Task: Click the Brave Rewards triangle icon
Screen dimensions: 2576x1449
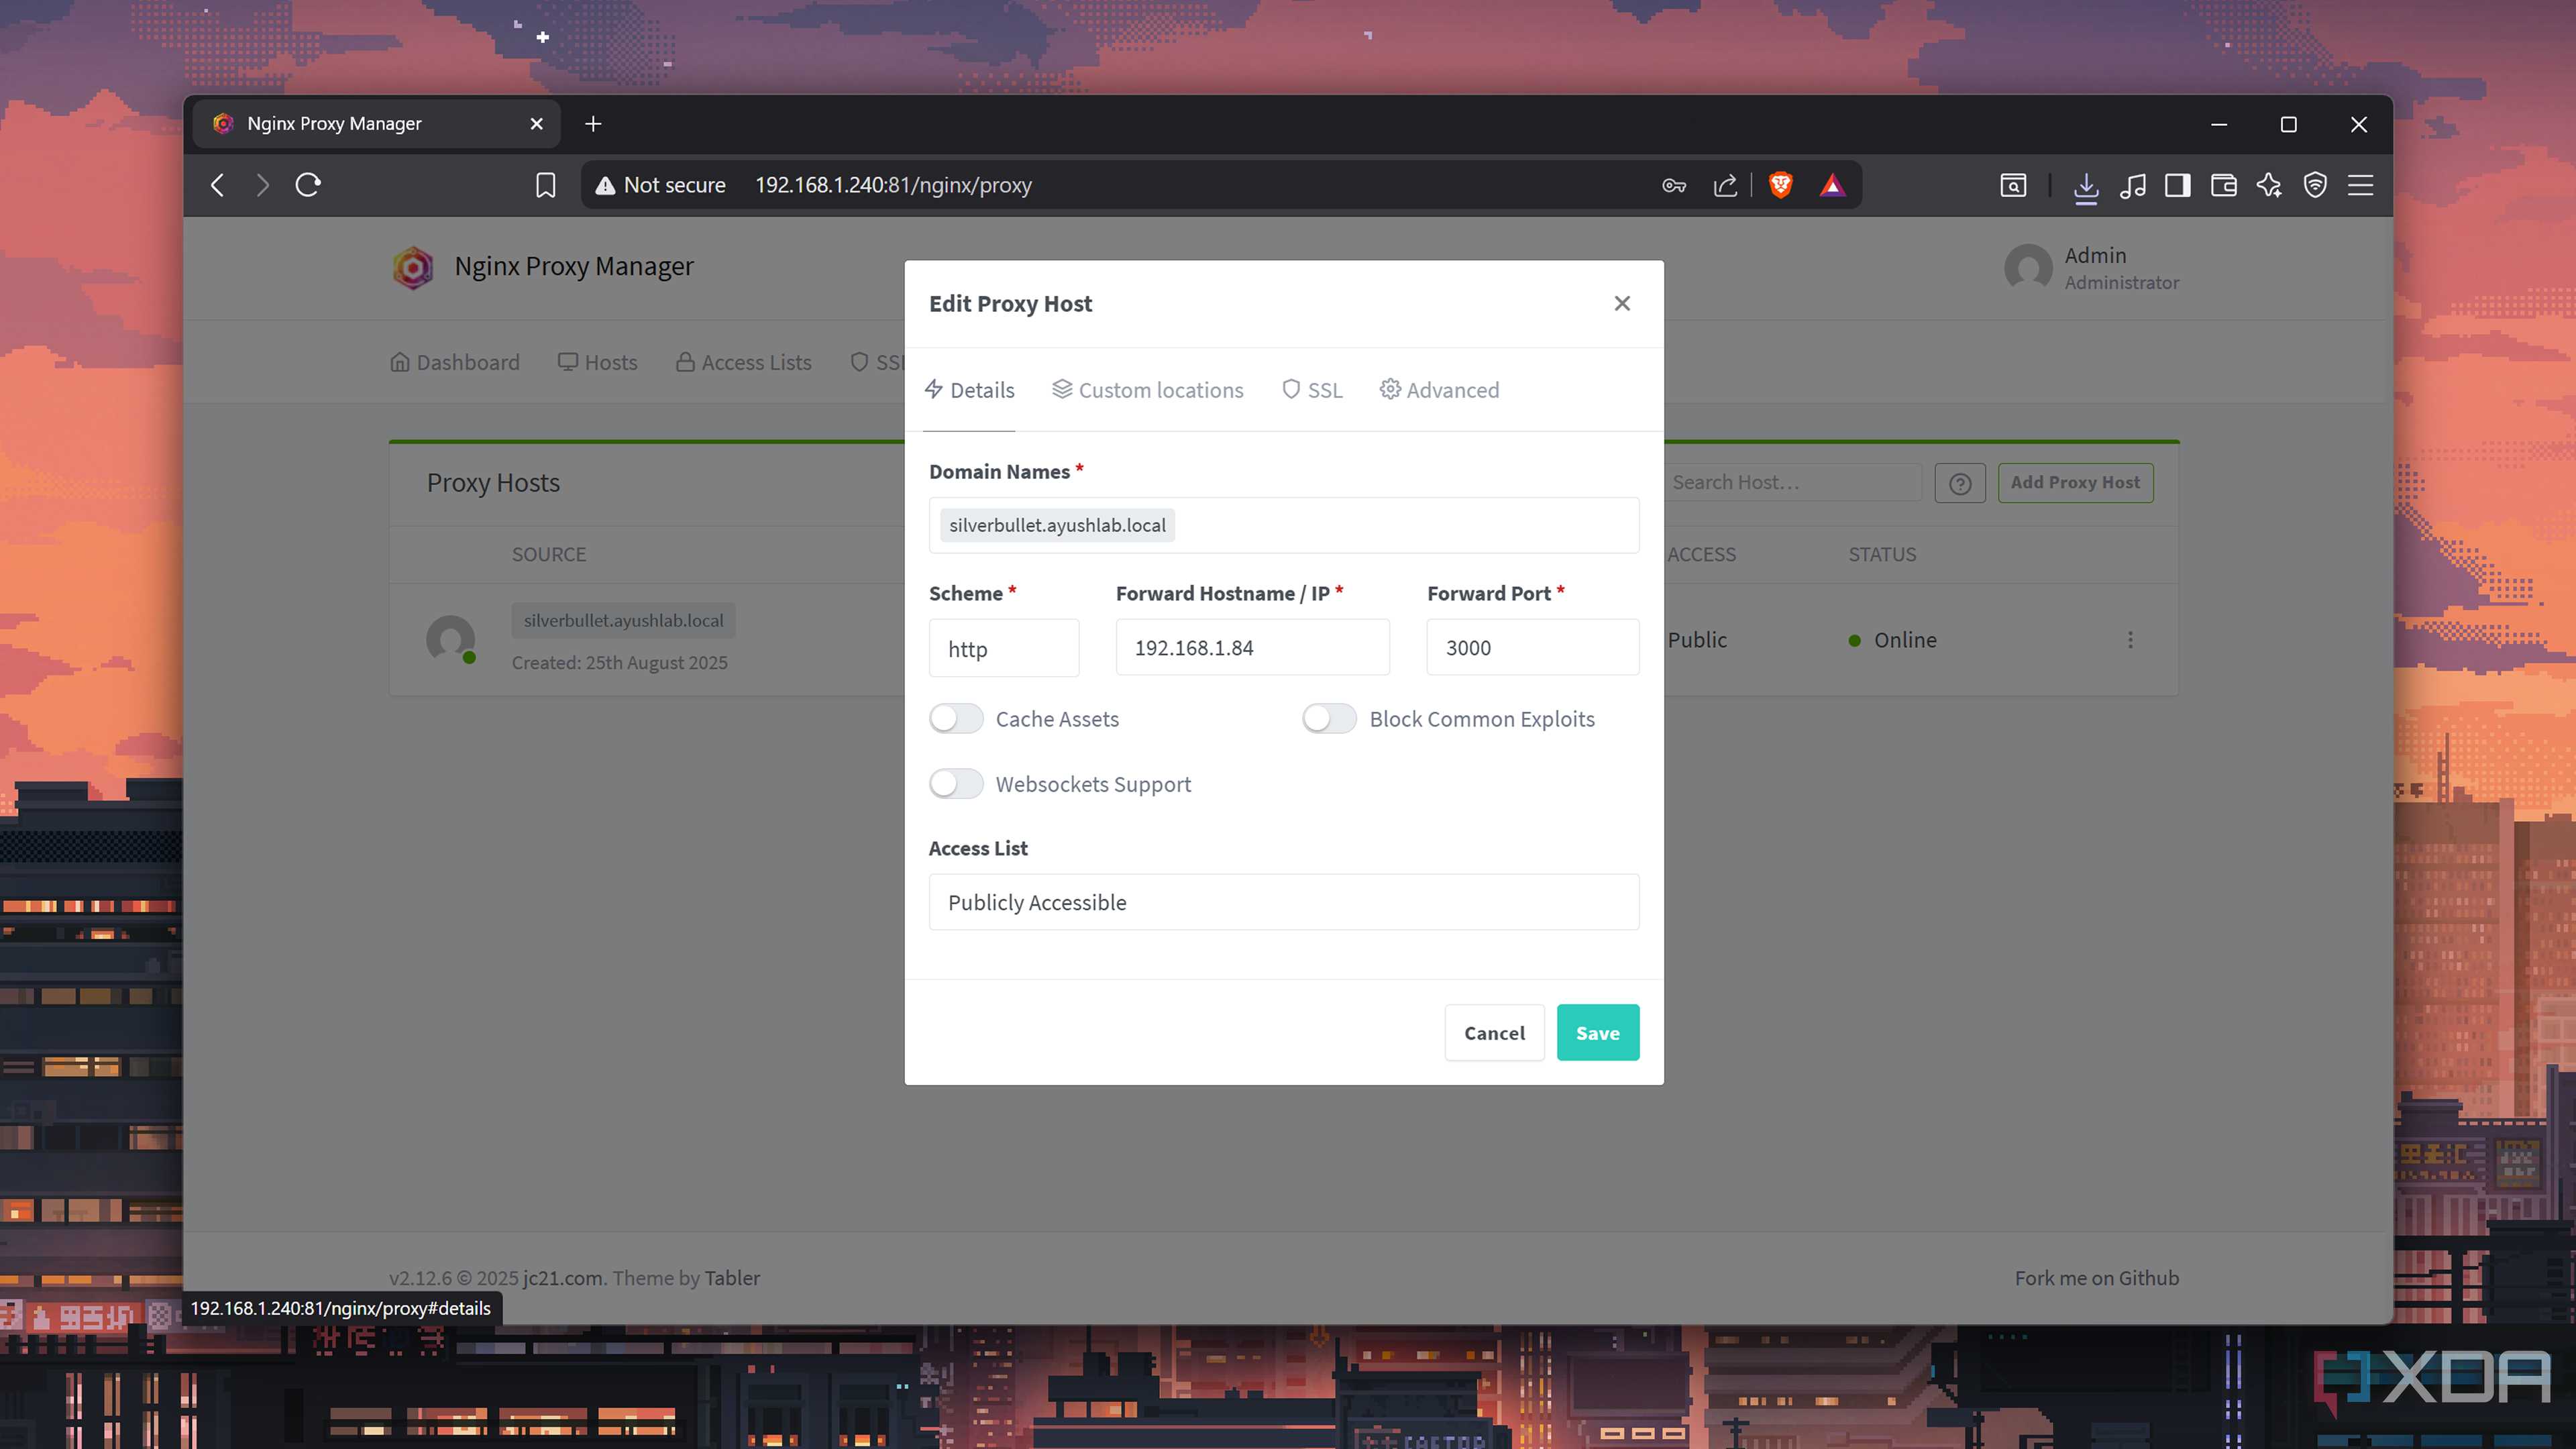Action: click(x=1832, y=185)
